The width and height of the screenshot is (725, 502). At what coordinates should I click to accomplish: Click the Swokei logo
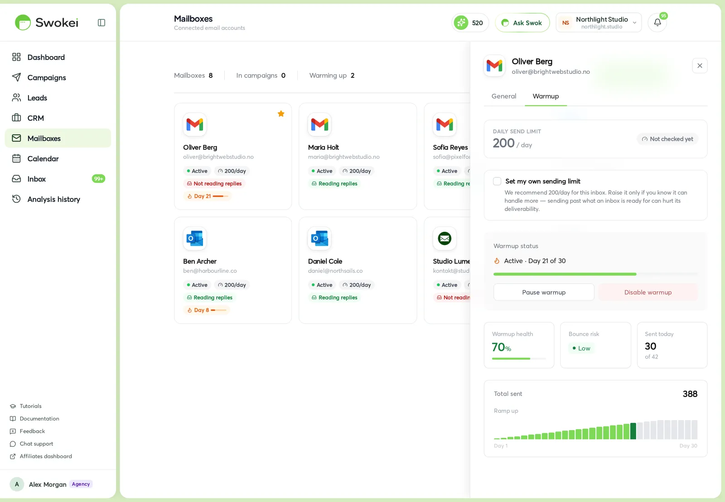(46, 23)
